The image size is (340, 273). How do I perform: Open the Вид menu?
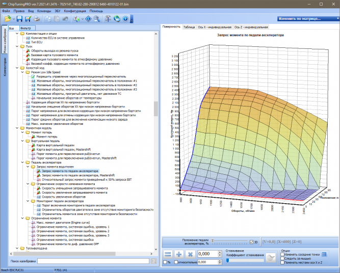pos(31,11)
